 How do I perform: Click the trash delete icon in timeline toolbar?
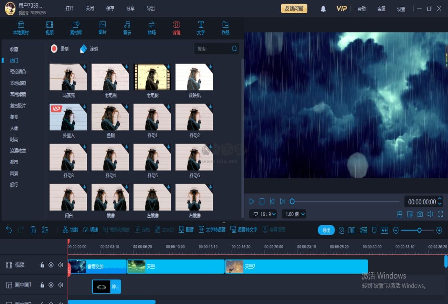[x=33, y=230]
